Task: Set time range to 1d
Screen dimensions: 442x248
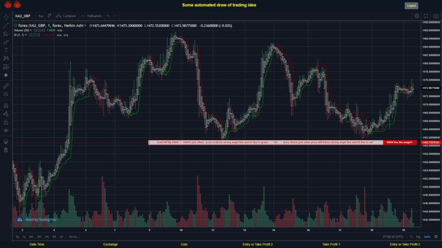Action: 61,237
